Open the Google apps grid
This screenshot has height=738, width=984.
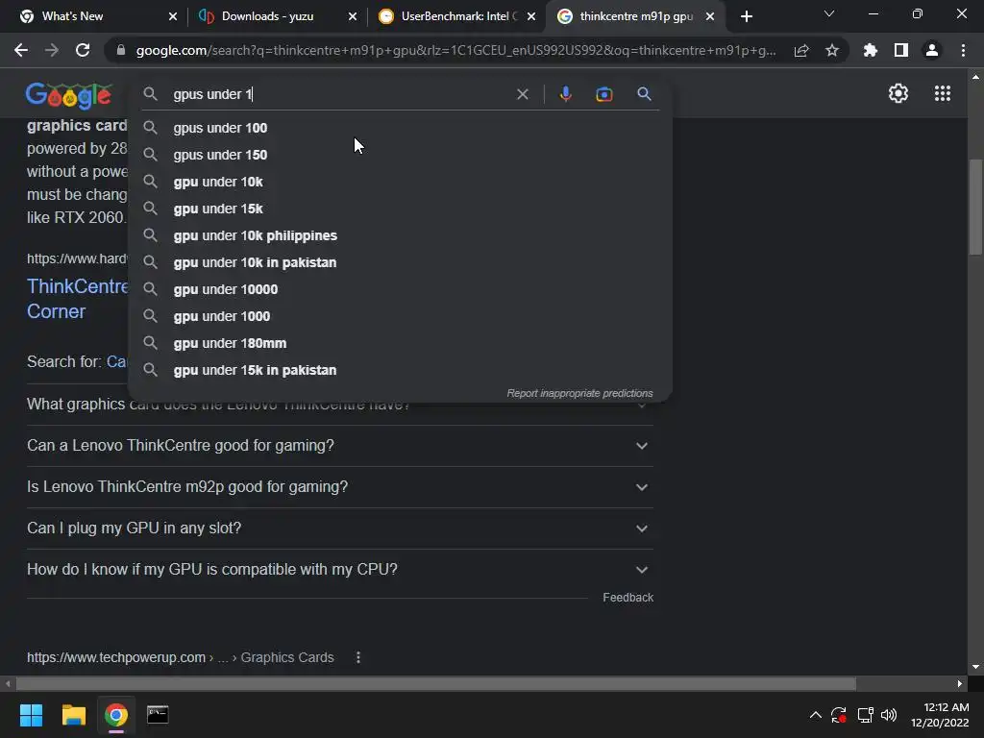pyautogui.click(x=943, y=93)
